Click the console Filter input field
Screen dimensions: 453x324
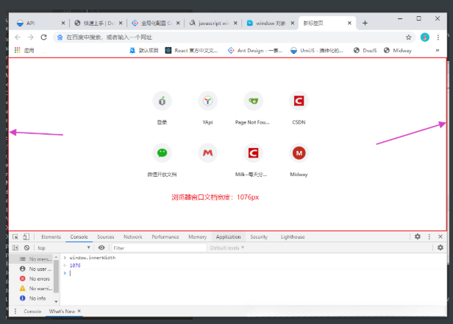pos(160,248)
